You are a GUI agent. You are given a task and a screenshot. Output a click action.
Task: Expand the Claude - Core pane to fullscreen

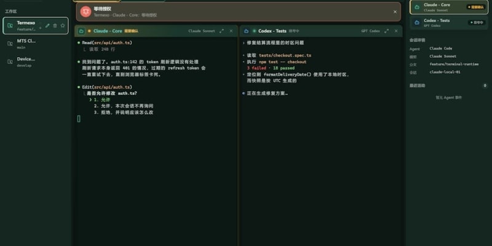(x=221, y=31)
